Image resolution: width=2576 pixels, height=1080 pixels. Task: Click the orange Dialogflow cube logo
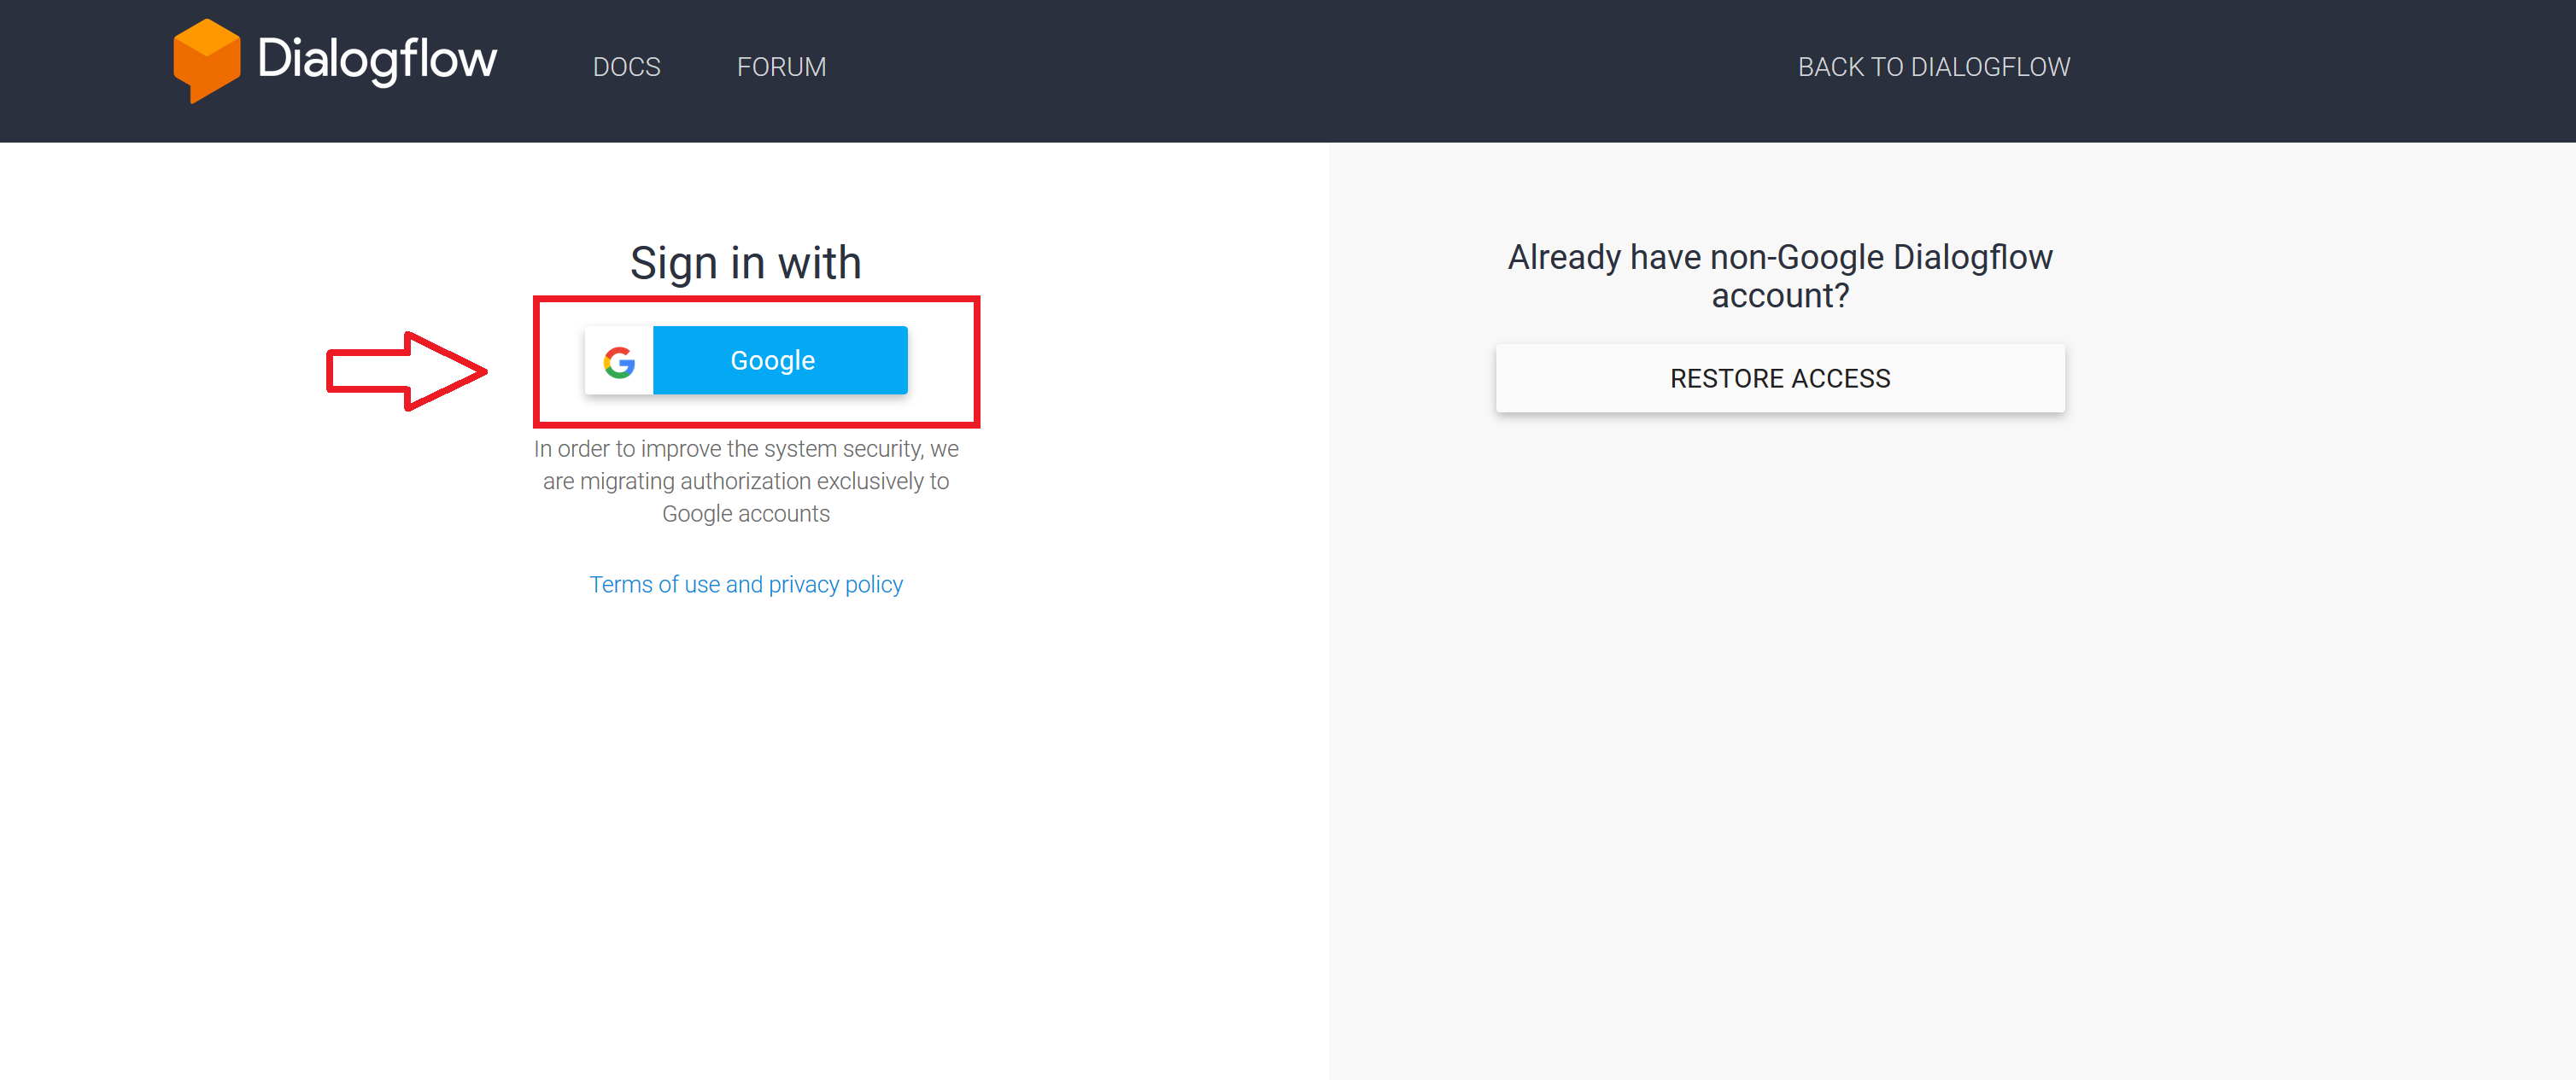click(206, 60)
